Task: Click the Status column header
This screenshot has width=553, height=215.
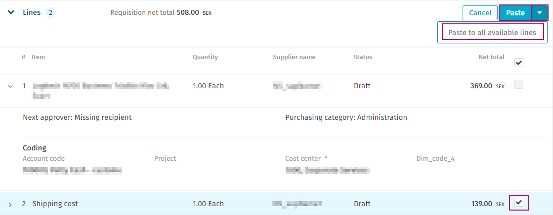Action: (x=363, y=57)
